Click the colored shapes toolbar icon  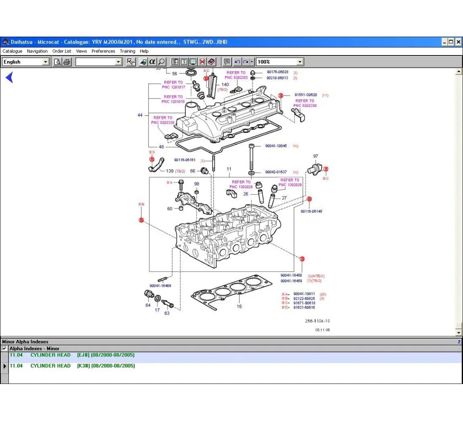point(143,62)
